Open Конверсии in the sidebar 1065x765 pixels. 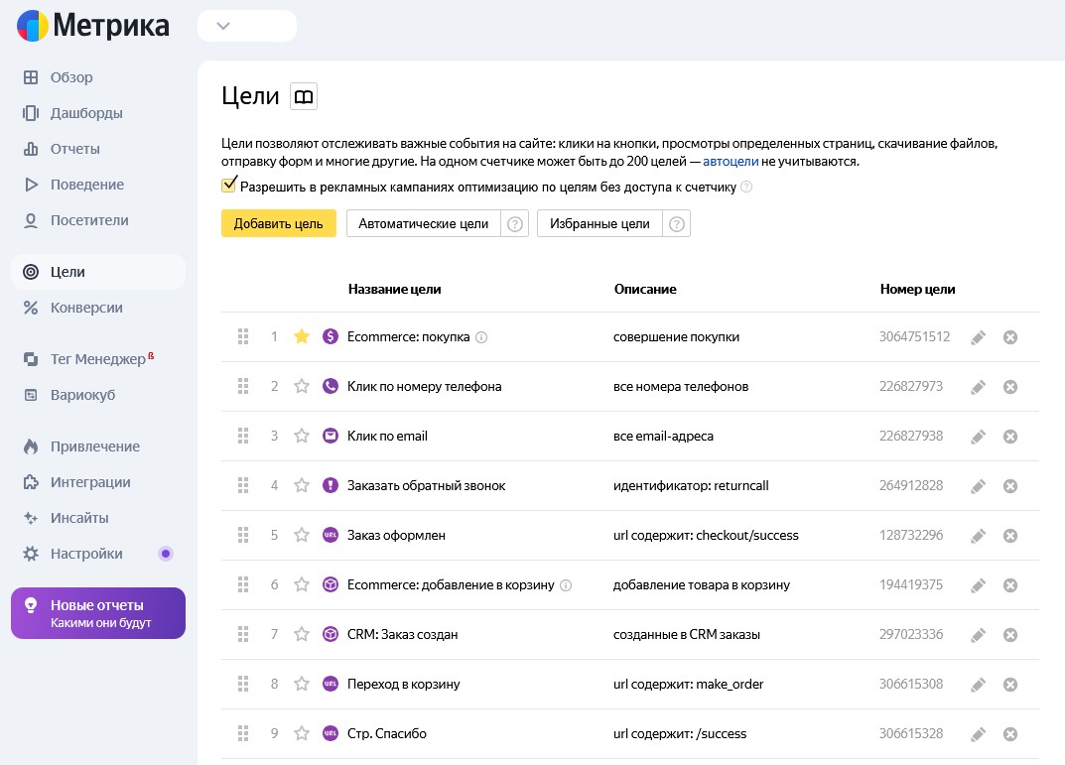point(86,308)
